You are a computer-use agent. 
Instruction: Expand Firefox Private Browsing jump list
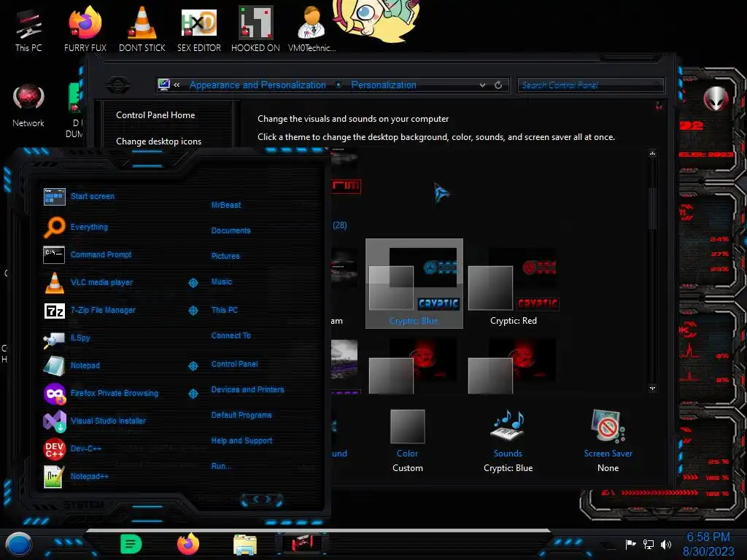click(193, 394)
